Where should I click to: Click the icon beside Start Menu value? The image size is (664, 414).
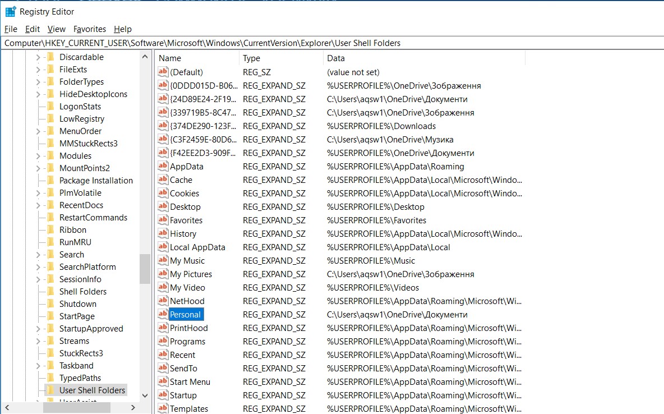pos(163,381)
